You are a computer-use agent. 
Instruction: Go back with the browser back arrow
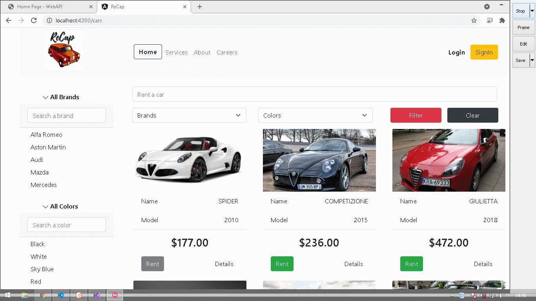[9, 20]
